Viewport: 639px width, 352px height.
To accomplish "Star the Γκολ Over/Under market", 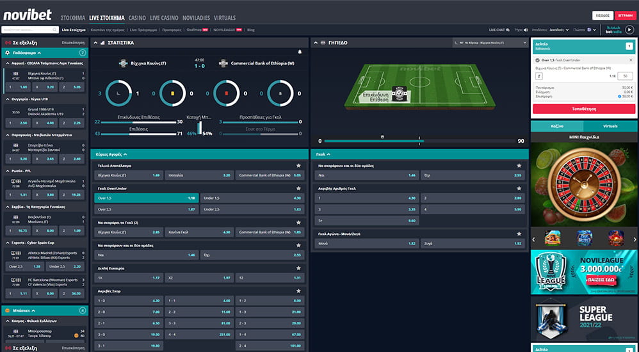I will pyautogui.click(x=298, y=188).
